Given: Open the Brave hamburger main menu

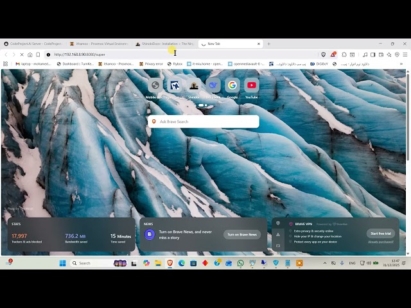Looking at the screenshot, I should click(405, 55).
